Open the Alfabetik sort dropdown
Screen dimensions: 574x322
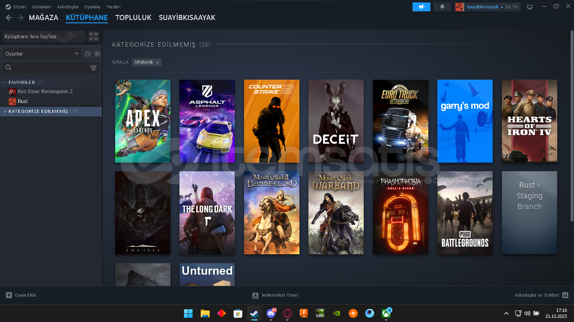click(x=147, y=62)
